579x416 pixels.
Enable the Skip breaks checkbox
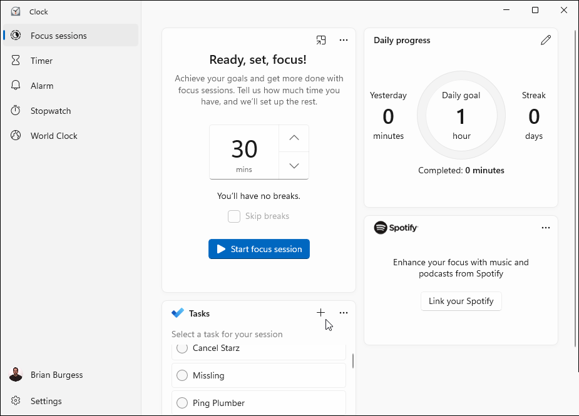point(233,216)
